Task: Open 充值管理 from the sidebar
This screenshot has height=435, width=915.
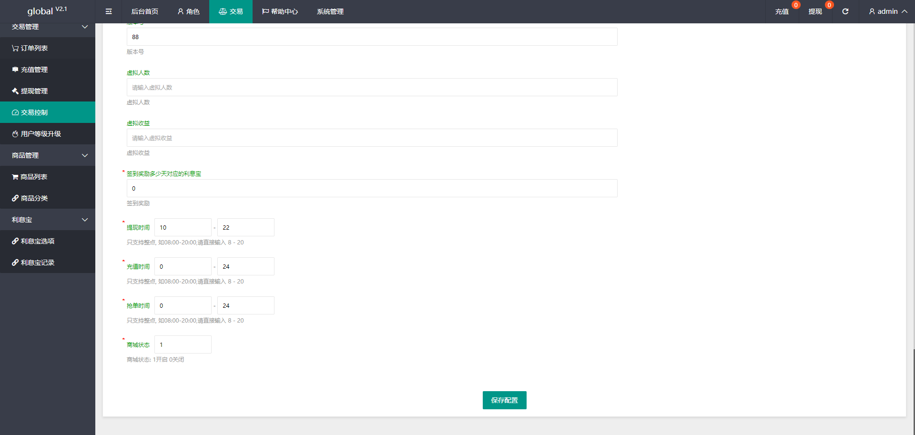Action: pyautogui.click(x=48, y=70)
